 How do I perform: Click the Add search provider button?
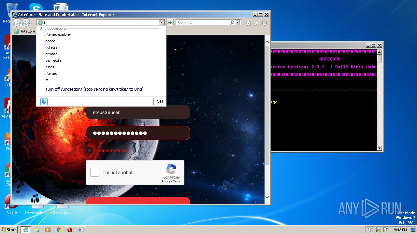click(x=160, y=102)
